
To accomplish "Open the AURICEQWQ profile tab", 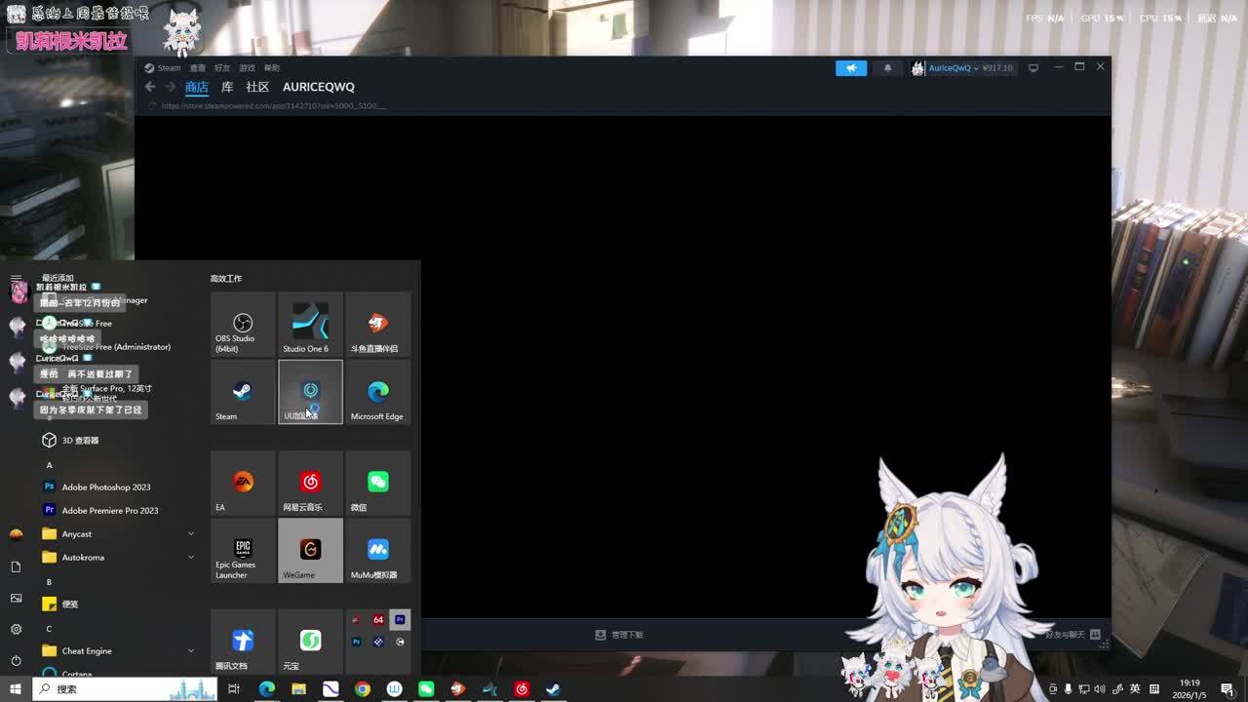I will click(x=319, y=87).
